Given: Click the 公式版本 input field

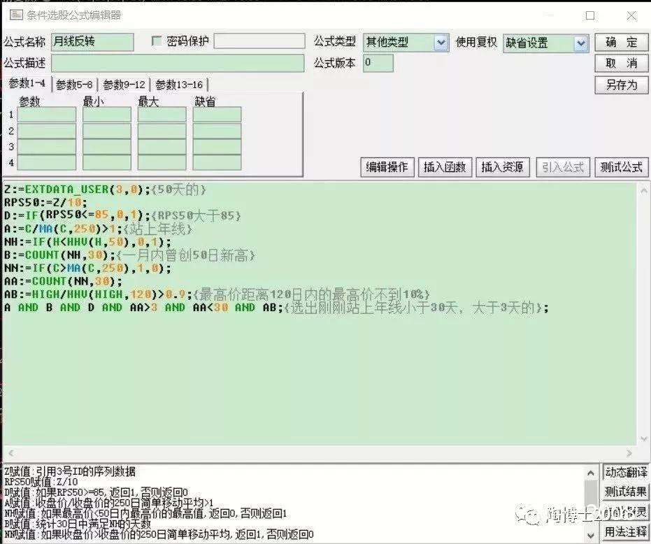Looking at the screenshot, I should point(378,63).
